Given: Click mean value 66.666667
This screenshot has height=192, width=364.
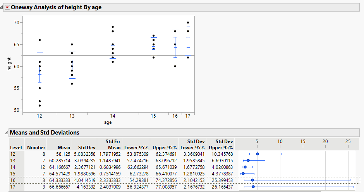Looking at the screenshot, I should coord(60,187).
